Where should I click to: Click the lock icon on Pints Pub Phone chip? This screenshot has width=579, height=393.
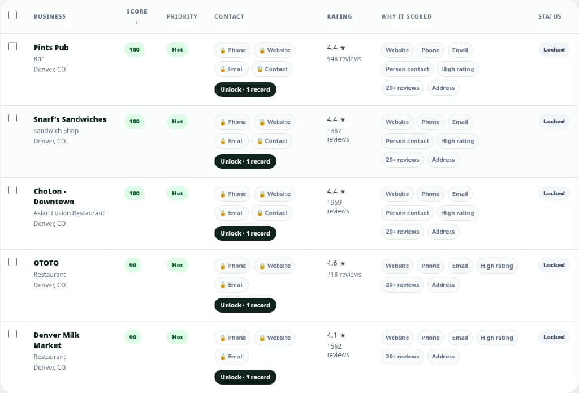223,50
